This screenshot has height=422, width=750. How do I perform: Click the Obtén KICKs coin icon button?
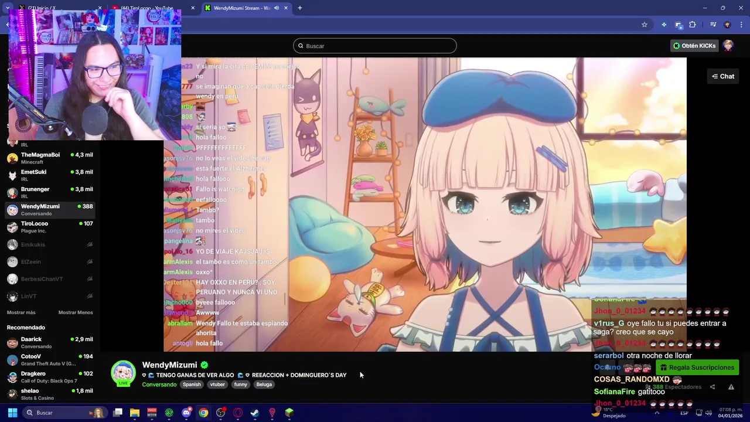coord(694,46)
